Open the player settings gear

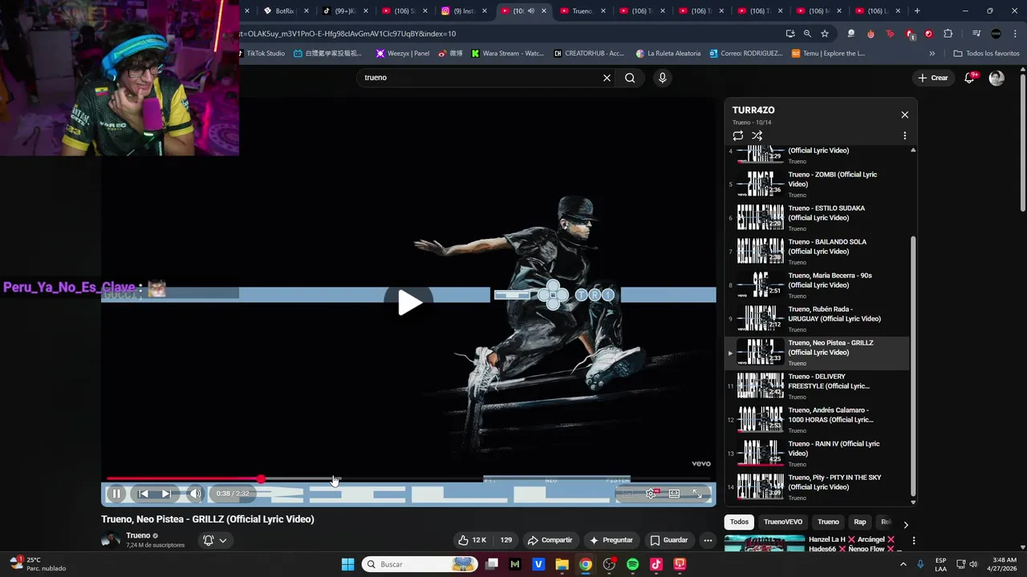(x=651, y=494)
